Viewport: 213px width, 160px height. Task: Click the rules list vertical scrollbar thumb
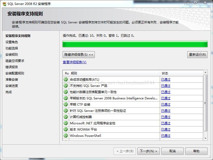tap(205, 103)
